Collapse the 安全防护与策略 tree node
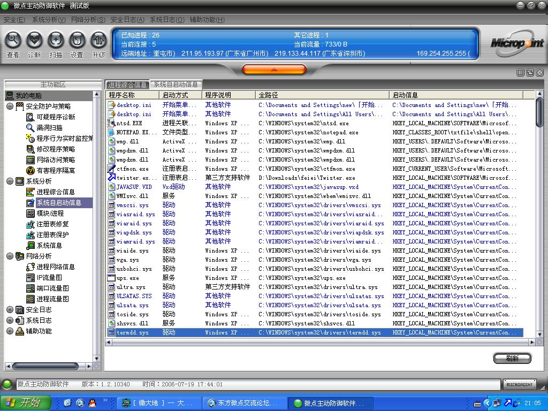Screen dimensions: 548x411 pyautogui.click(x=10, y=106)
